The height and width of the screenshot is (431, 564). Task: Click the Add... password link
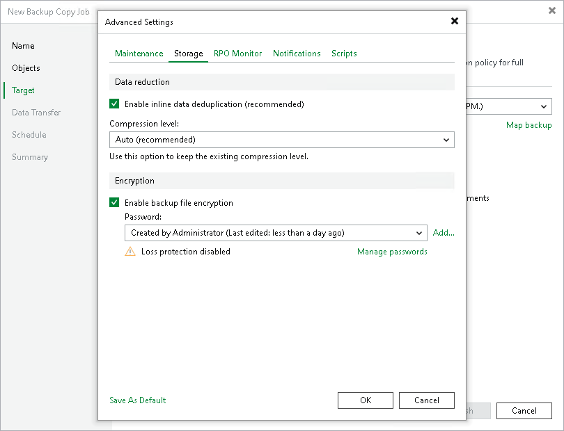coord(444,233)
